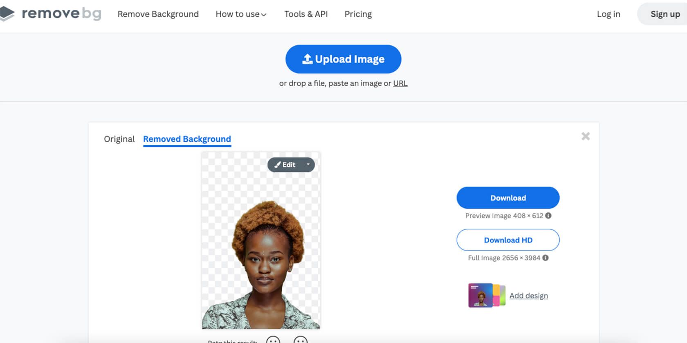Image resolution: width=687 pixels, height=343 pixels.
Task: Click the background-removed portrait preview
Action: [x=261, y=241]
